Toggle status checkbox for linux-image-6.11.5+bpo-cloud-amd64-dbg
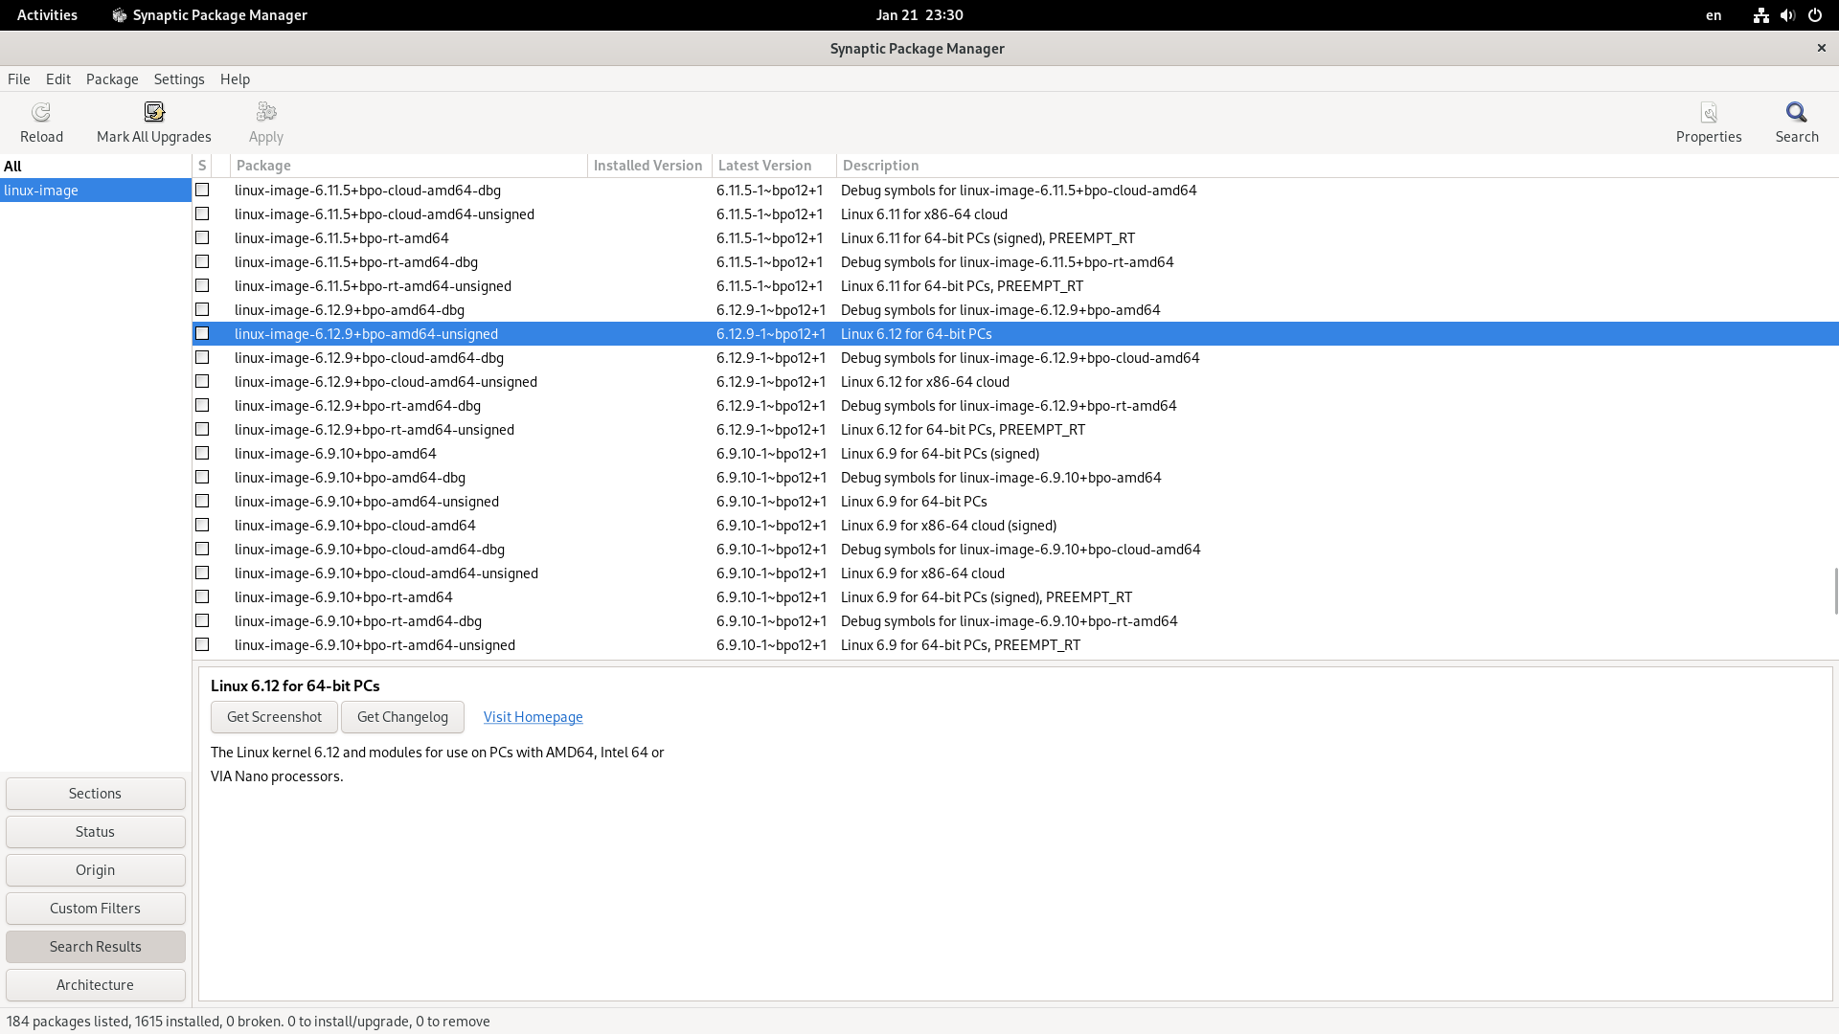1839x1034 pixels. pos(202,190)
